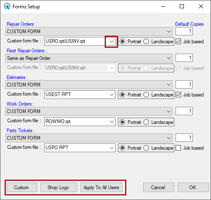Click the Work Orders section label
This screenshot has height=200, width=211.
(x=20, y=104)
